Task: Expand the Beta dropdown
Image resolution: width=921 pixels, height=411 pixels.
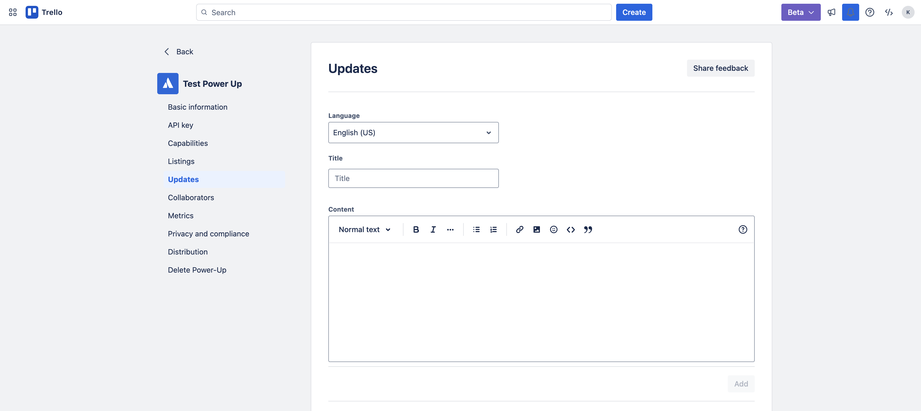Action: (801, 12)
